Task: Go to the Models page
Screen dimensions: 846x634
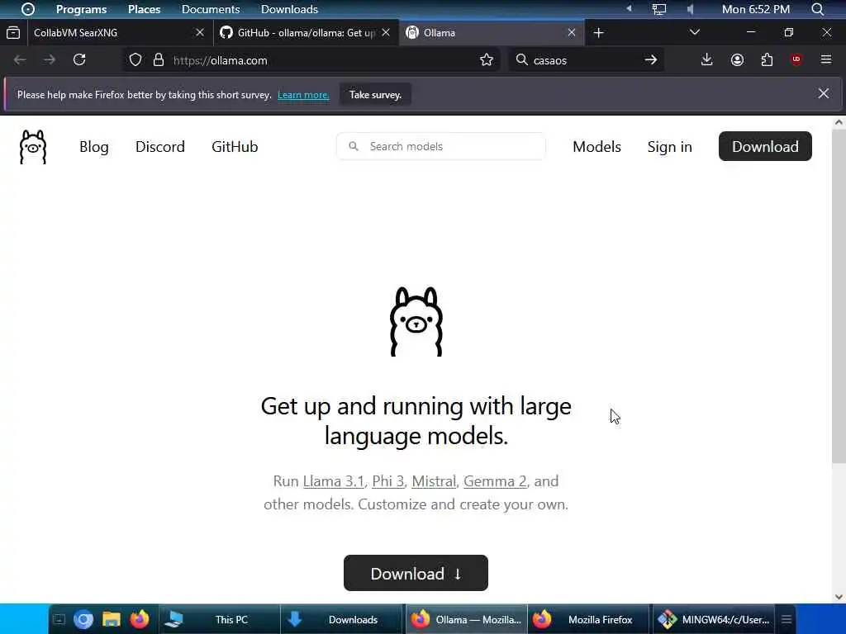Action: click(596, 147)
